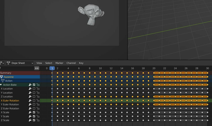
Task: Lock the X Scale channel padlock
Action: [38, 112]
